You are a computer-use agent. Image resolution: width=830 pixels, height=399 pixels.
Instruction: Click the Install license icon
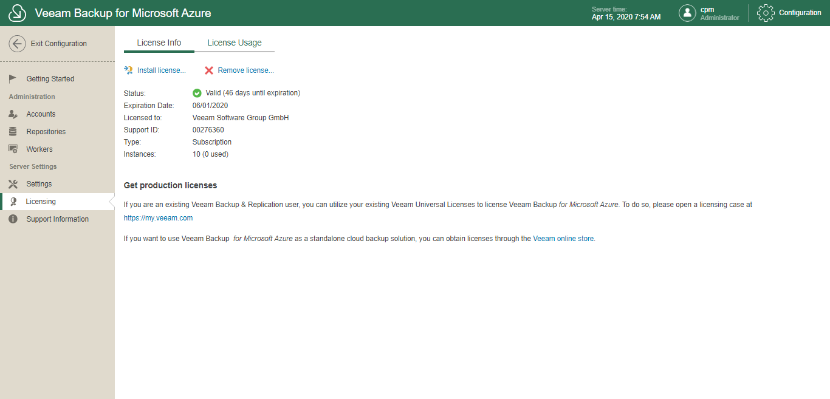pyautogui.click(x=128, y=70)
